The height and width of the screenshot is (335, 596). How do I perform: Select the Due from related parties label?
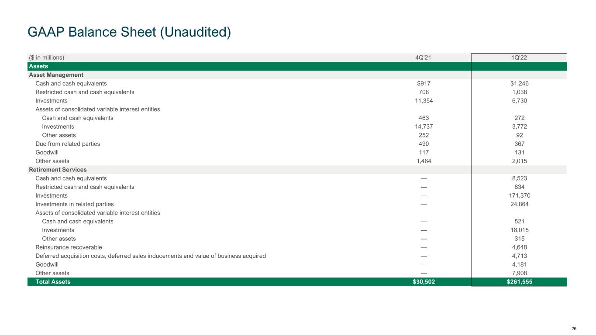pos(68,144)
